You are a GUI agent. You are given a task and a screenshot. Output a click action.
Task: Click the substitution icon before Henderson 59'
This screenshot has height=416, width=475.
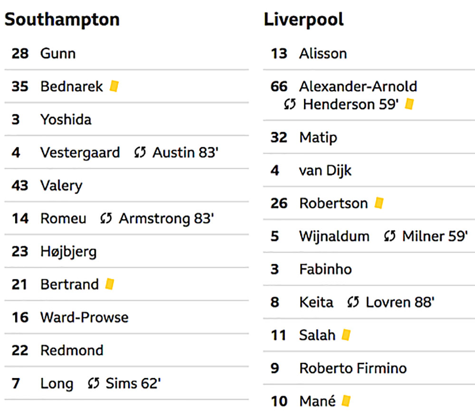(x=290, y=104)
